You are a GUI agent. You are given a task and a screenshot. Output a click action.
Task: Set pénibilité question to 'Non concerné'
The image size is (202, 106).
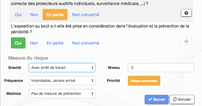tap(86, 43)
